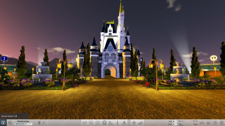Open the staff hiring menu
The image size is (225, 126).
click(124, 123)
